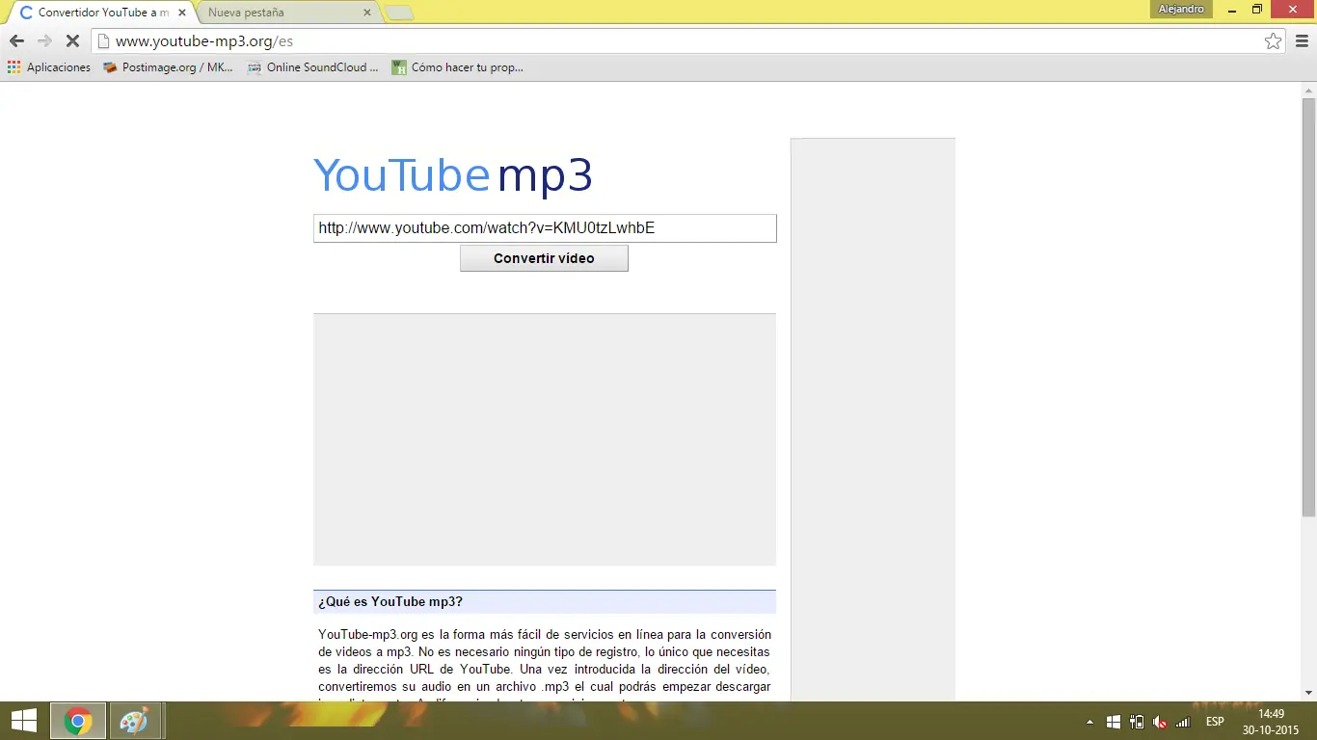Click the browser Forward arrow
1317x740 pixels.
44,40
